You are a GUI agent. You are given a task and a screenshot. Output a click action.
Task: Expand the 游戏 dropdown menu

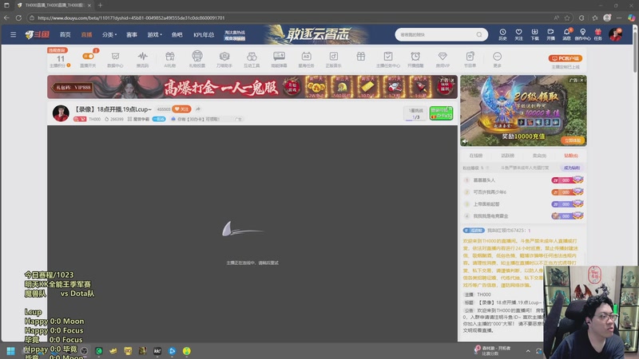click(x=154, y=34)
